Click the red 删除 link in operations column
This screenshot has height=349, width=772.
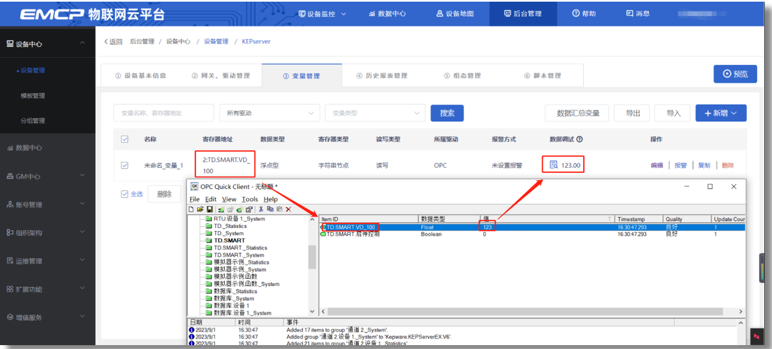click(728, 165)
